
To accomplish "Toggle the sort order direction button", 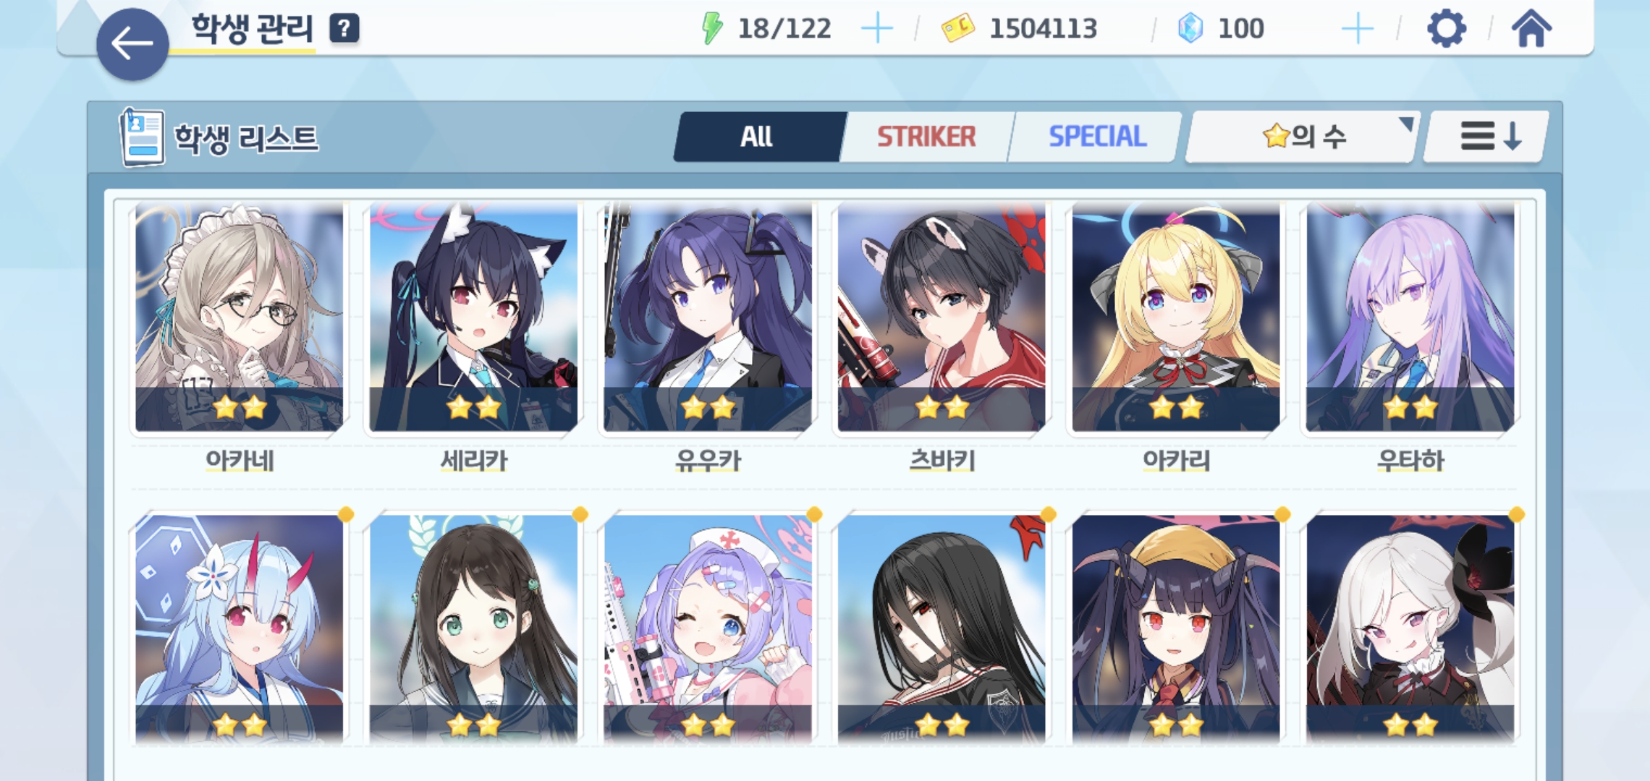I will [x=1489, y=136].
